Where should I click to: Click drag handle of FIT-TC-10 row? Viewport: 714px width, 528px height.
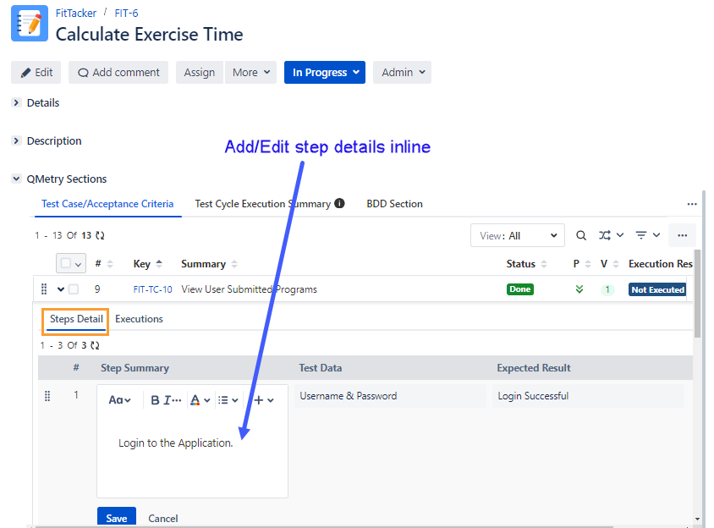[44, 289]
